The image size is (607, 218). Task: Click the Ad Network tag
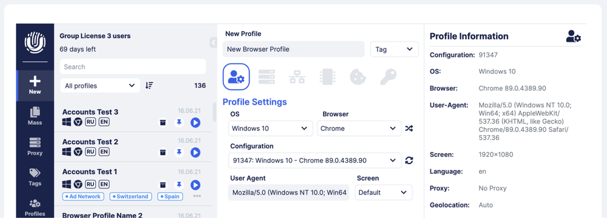click(x=83, y=196)
